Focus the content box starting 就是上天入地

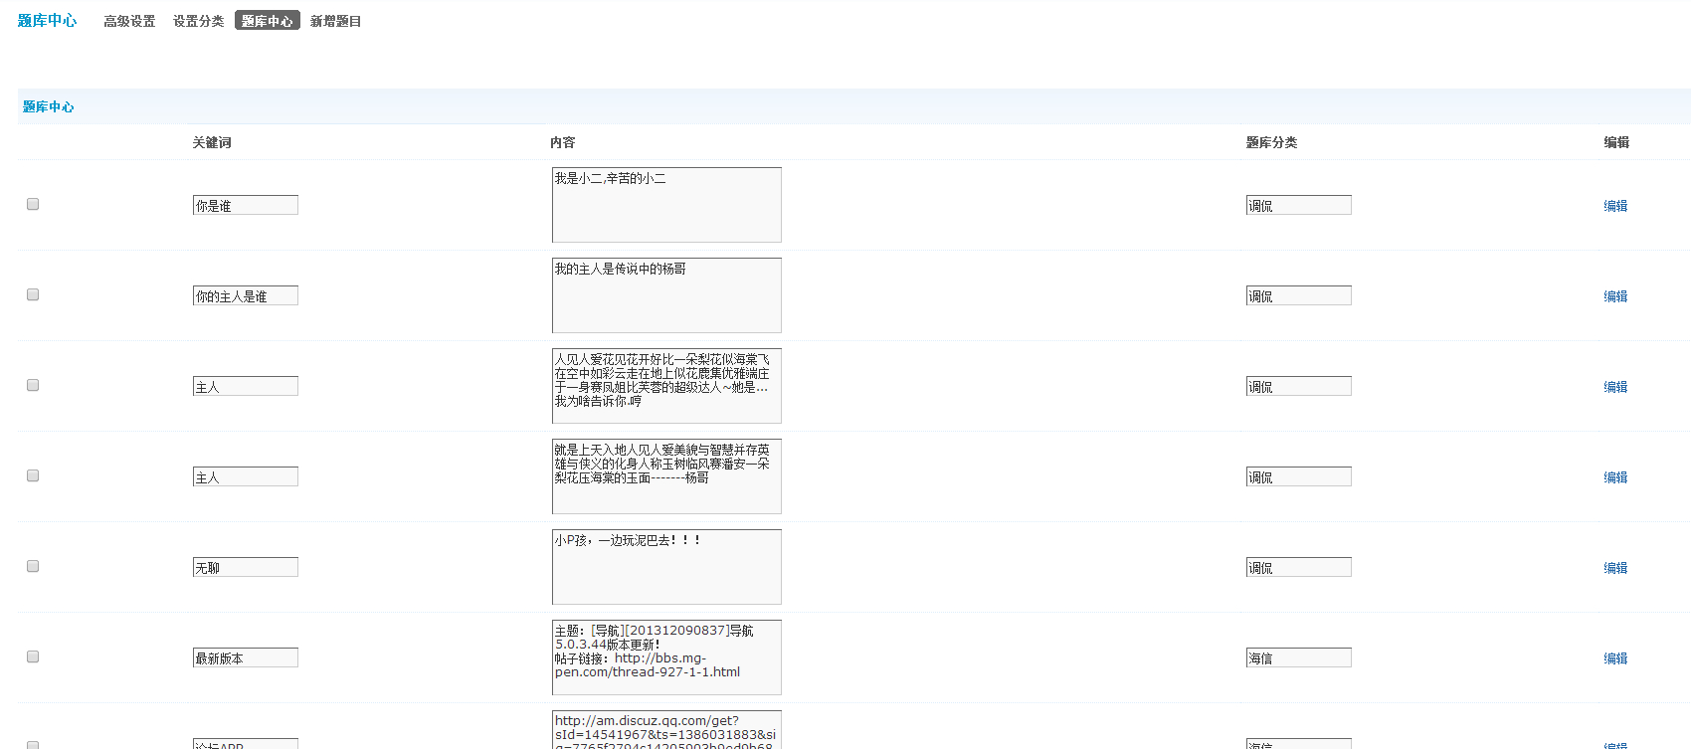(666, 476)
